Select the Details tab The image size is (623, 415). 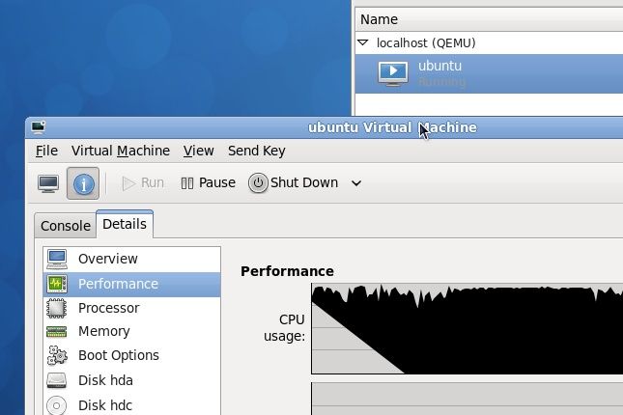click(125, 224)
